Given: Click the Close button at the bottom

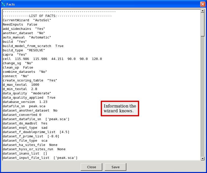Looking at the screenshot, I should [91, 167].
